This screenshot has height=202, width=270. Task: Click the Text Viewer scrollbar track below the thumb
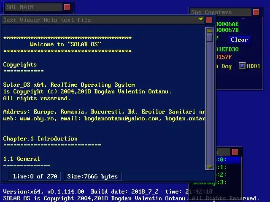(210, 103)
